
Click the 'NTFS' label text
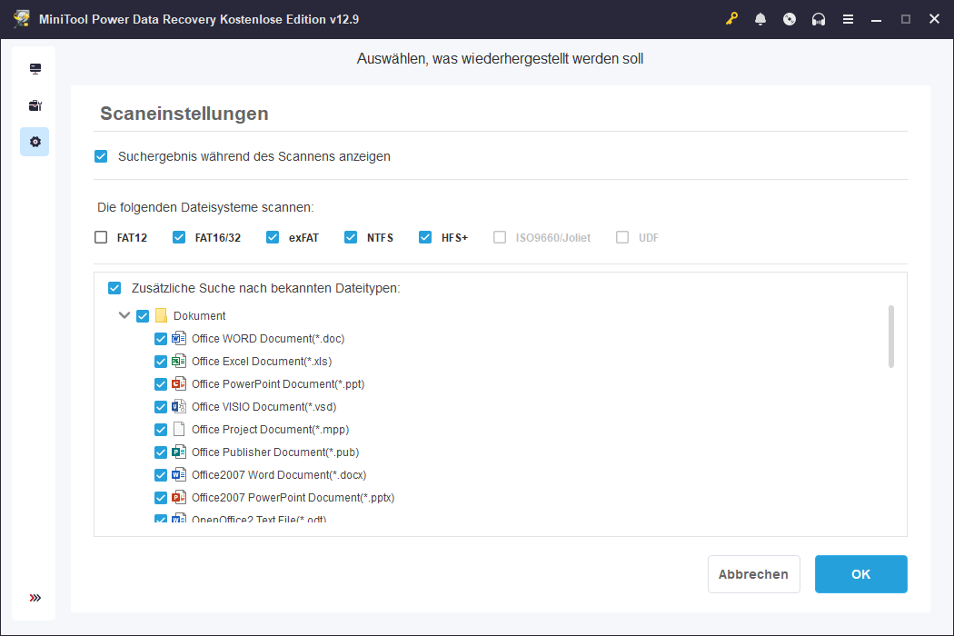coord(380,237)
